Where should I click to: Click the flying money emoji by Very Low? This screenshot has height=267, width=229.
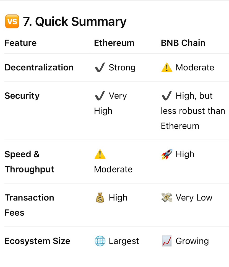167,197
